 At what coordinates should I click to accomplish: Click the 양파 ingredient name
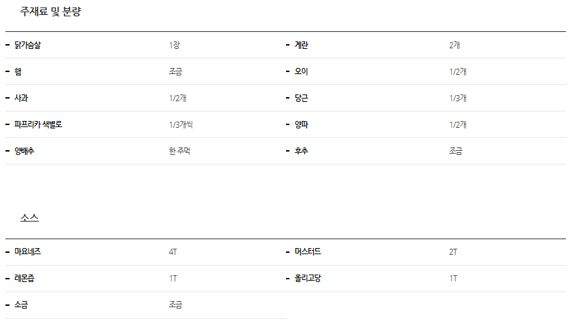302,124
